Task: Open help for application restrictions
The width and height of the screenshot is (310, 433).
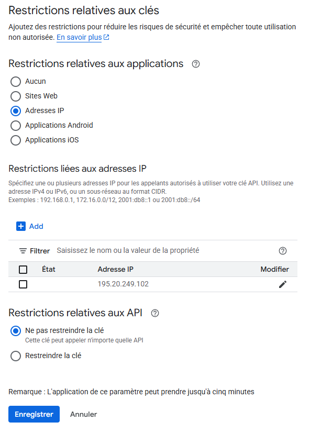Action: 196,64
